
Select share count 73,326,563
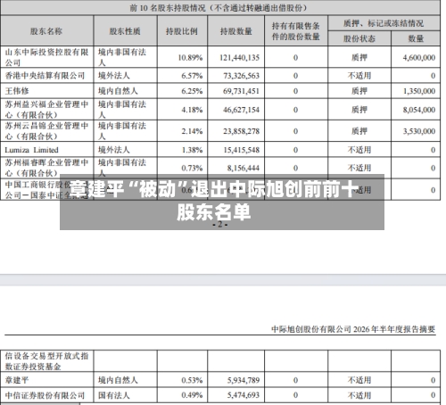(242, 76)
